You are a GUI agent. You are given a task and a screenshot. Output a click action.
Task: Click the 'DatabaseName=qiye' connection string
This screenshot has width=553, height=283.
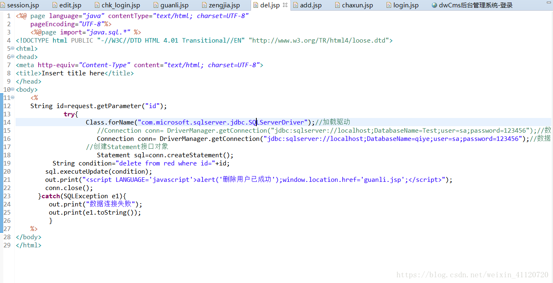click(x=399, y=139)
